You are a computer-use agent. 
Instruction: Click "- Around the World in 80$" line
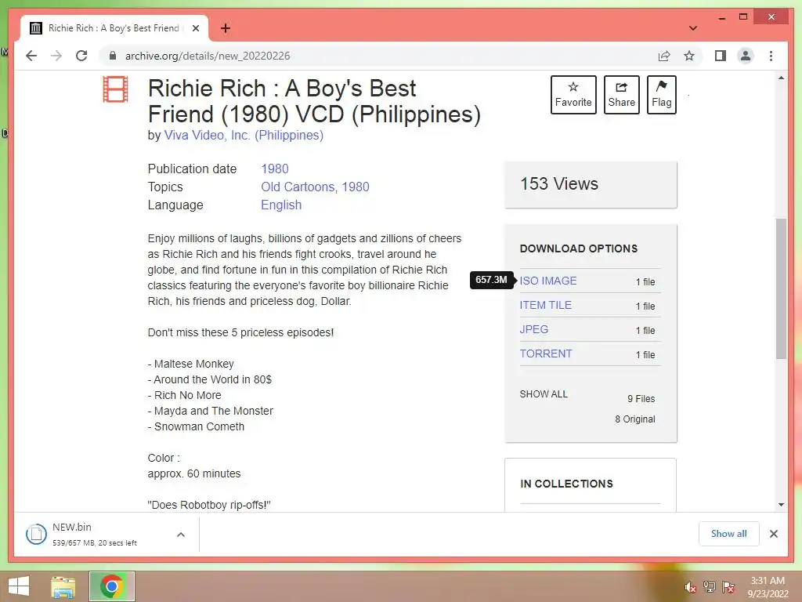[210, 380]
